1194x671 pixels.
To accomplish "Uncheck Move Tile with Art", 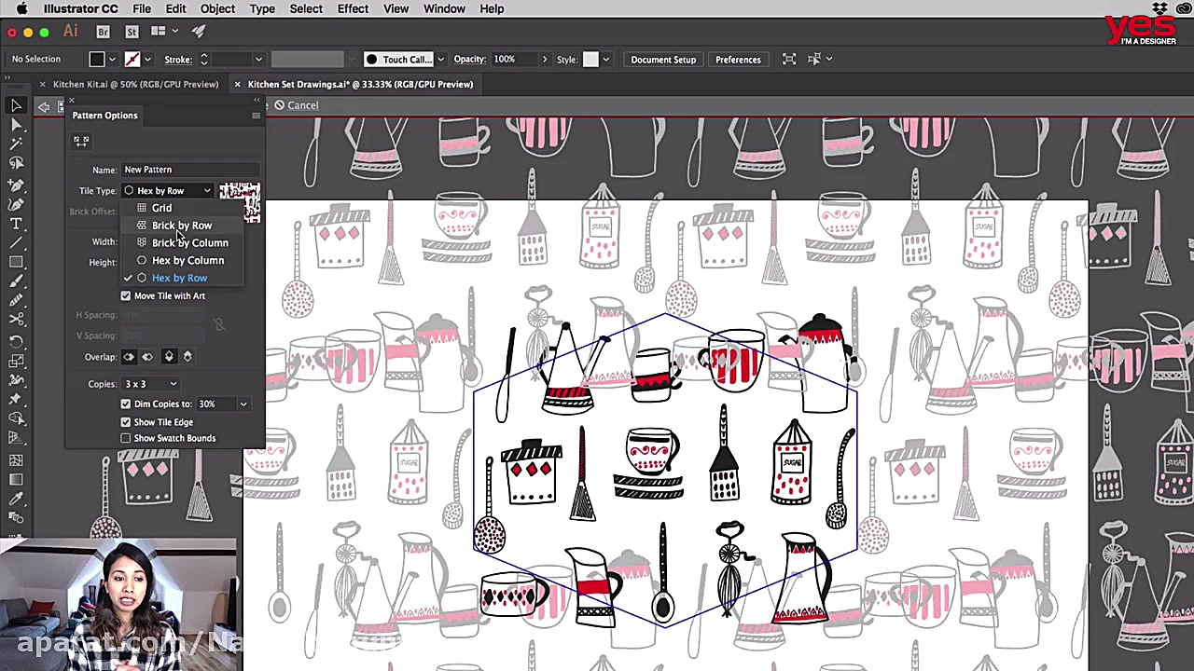I will pos(126,295).
